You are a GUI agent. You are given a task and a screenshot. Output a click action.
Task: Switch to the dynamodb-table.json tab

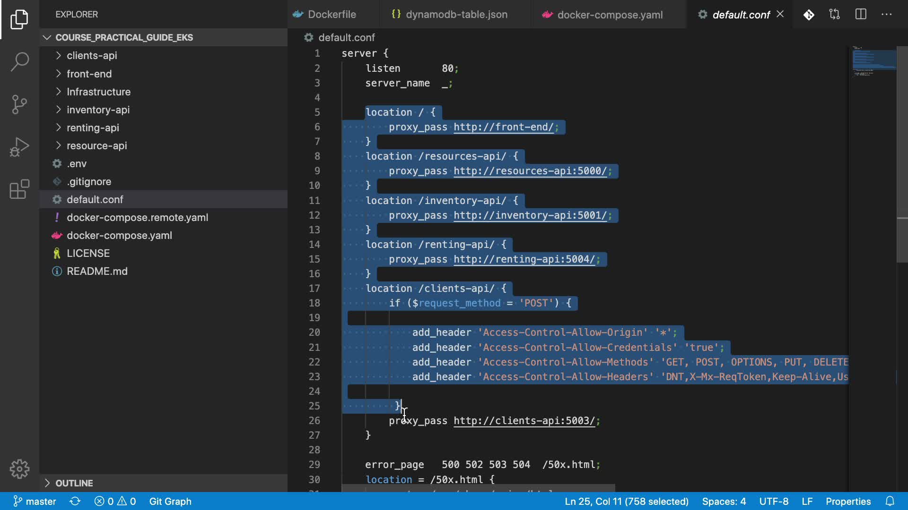[456, 15]
